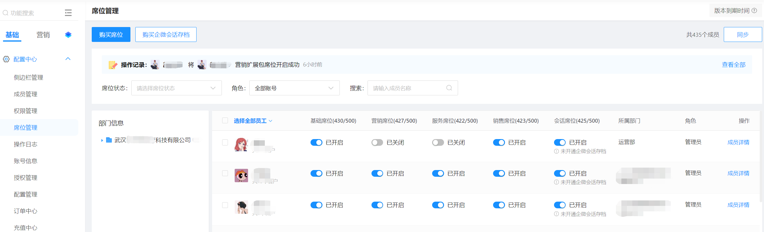Open 成员管理 in the sidebar

point(26,94)
